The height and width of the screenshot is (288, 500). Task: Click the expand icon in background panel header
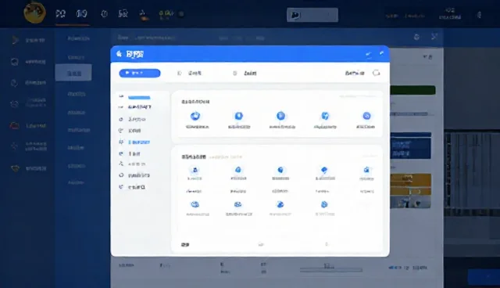(434, 37)
